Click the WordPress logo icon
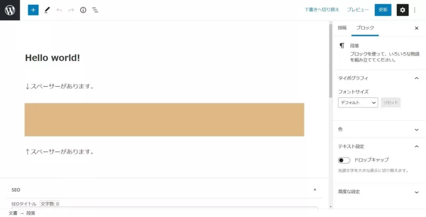Viewport: 426px width, 217px height. pos(10,10)
